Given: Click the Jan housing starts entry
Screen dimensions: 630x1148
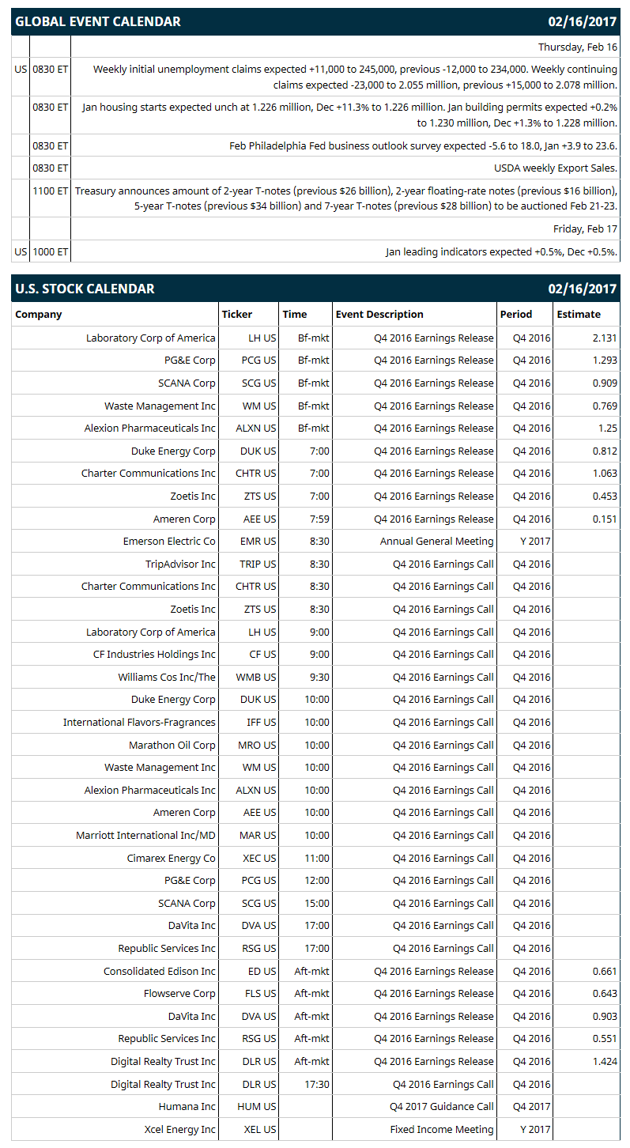Looking at the screenshot, I should [x=349, y=115].
